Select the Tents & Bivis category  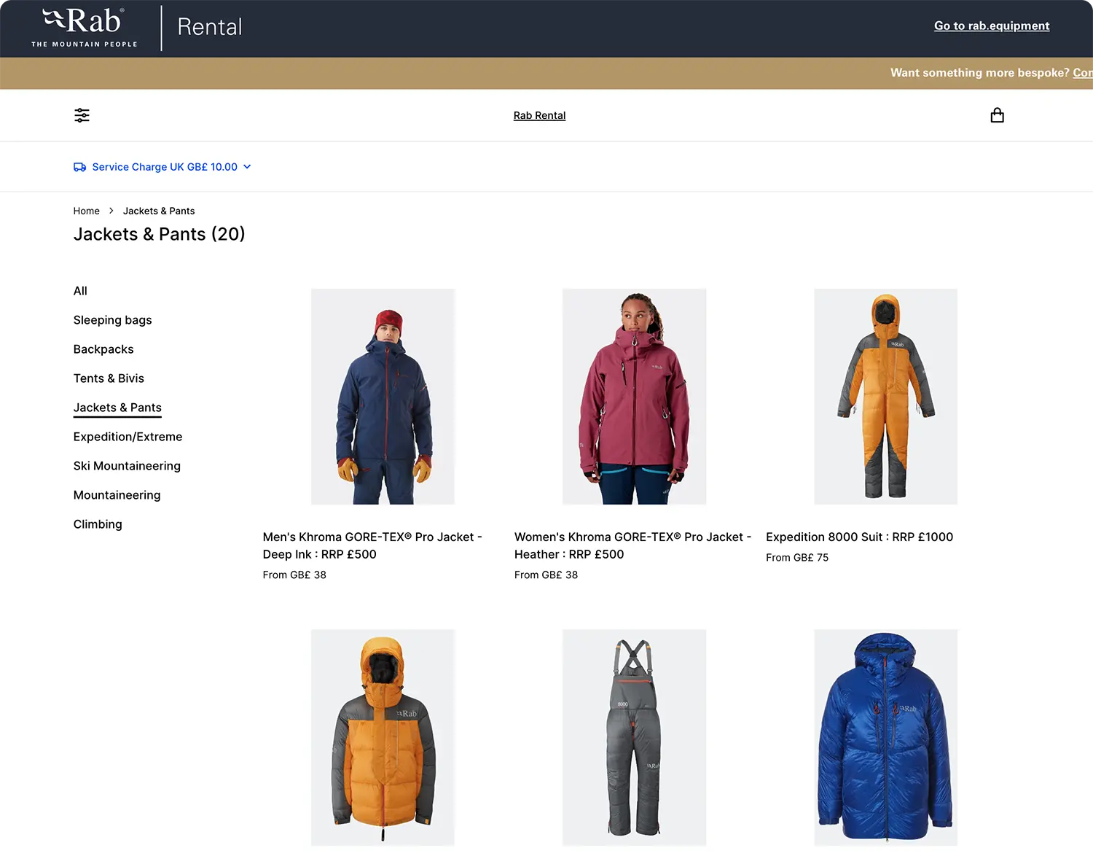109,378
